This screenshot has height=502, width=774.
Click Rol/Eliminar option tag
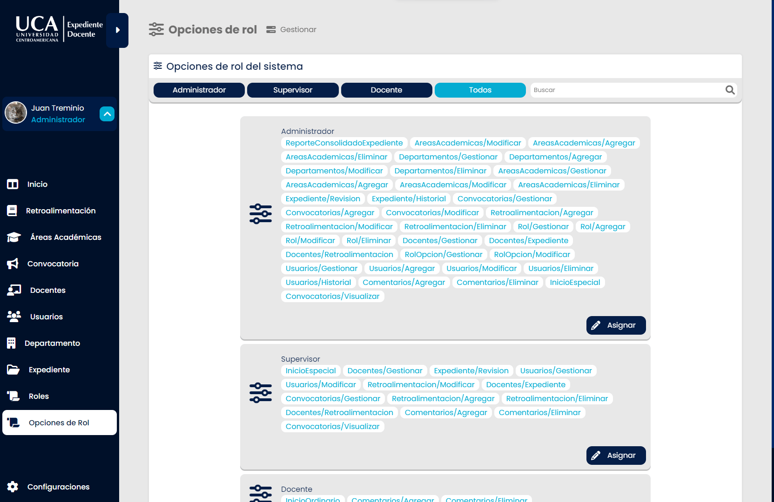369,241
